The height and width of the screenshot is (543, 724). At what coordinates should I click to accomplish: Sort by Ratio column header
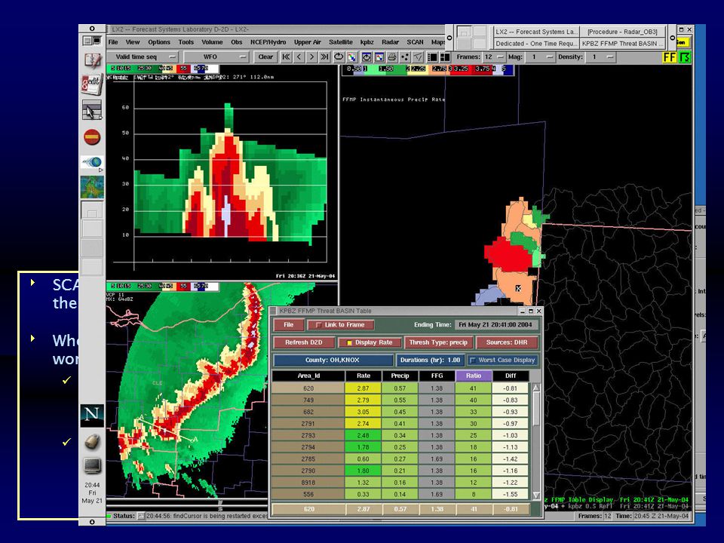tap(474, 376)
